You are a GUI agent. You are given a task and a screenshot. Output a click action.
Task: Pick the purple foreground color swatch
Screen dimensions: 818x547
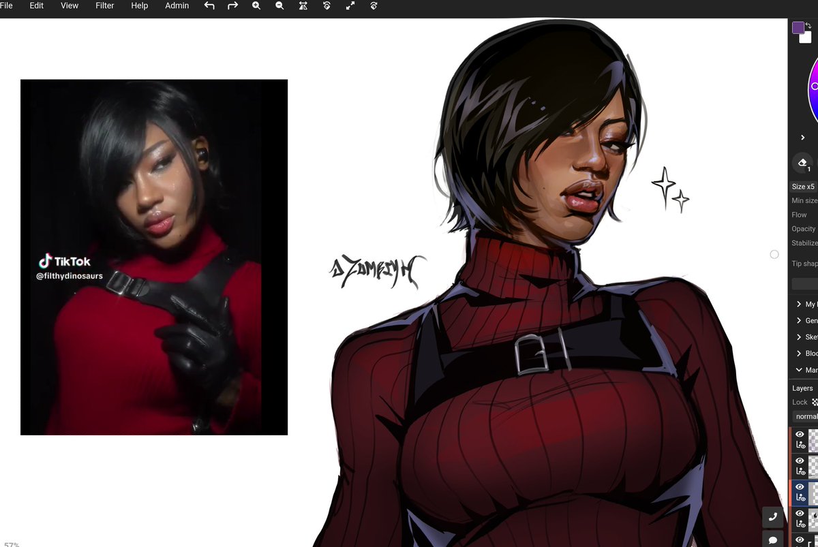coord(798,27)
